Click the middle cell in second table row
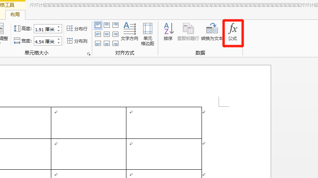The image size is (318, 178). [x=88, y=153]
